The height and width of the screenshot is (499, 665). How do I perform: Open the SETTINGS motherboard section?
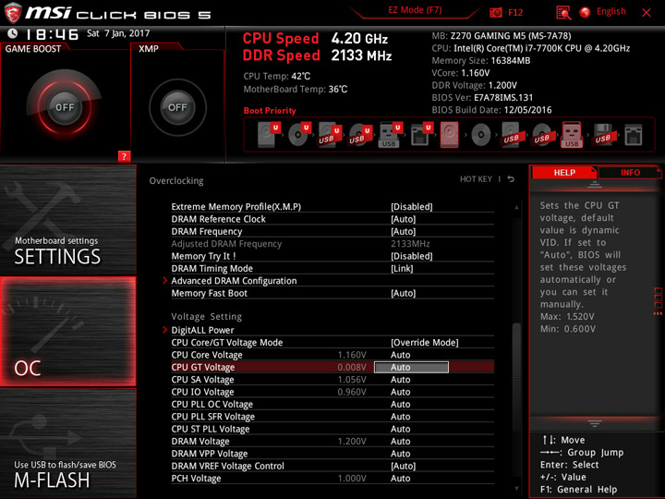68,220
